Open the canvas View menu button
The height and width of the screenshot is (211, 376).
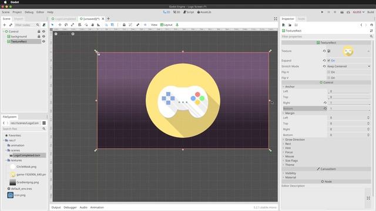154,25
